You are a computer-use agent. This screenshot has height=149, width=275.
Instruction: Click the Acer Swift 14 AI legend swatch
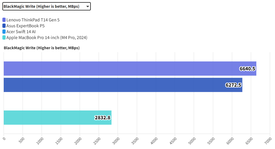[4, 32]
